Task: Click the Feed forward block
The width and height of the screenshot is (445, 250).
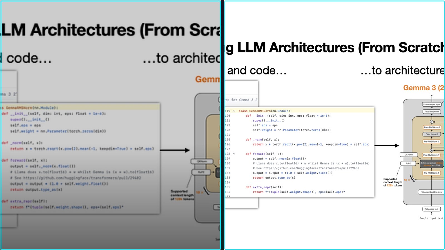Action: (x=432, y=134)
